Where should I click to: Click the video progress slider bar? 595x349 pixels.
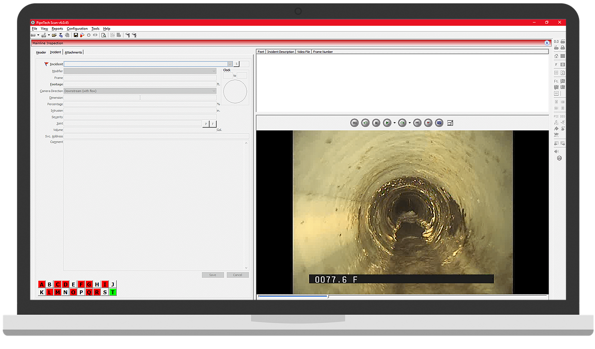(x=402, y=296)
